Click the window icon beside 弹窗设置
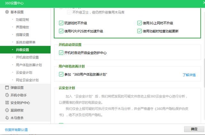This screenshot has height=135, width=205. (x=7, y=87)
